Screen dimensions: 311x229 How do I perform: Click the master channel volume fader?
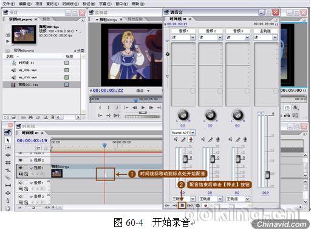[x=267, y=175]
